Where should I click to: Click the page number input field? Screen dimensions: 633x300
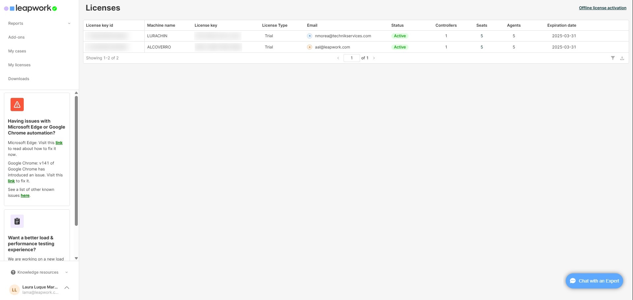(351, 58)
